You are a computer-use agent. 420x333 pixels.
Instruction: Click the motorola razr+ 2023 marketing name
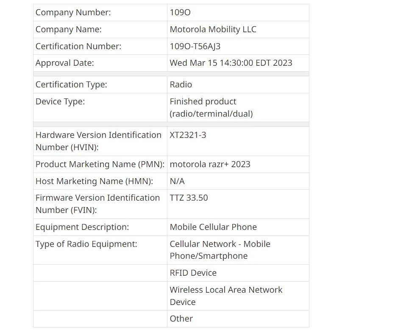[210, 164]
